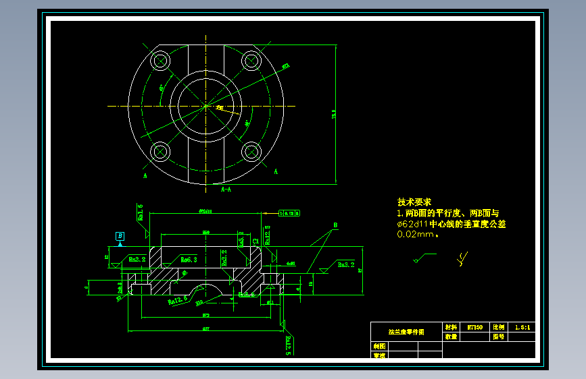Select the R13 radius dimension text

pyautogui.click(x=199, y=303)
